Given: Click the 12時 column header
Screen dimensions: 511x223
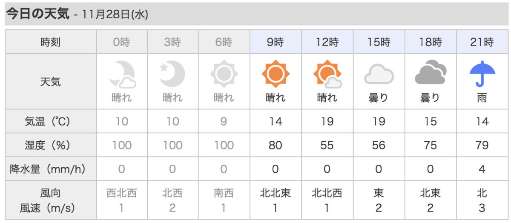Looking at the screenshot, I should (327, 42).
